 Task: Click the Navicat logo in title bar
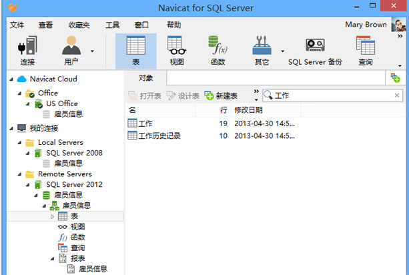coord(12,7)
